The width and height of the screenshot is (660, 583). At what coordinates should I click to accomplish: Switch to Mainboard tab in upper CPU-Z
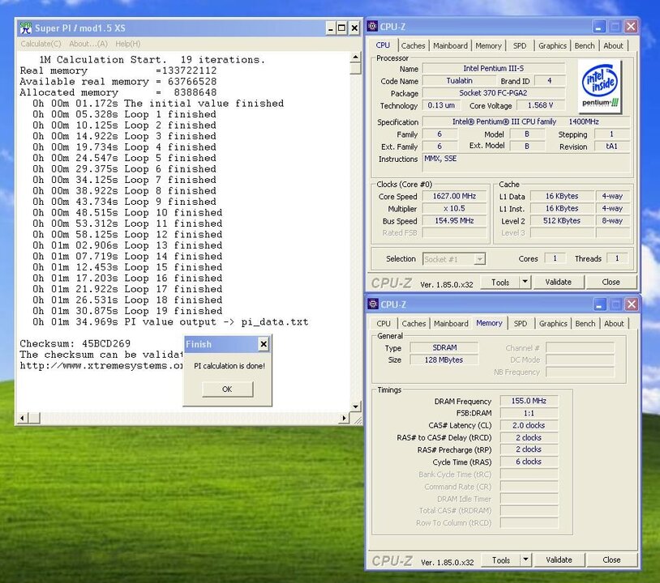pos(450,46)
